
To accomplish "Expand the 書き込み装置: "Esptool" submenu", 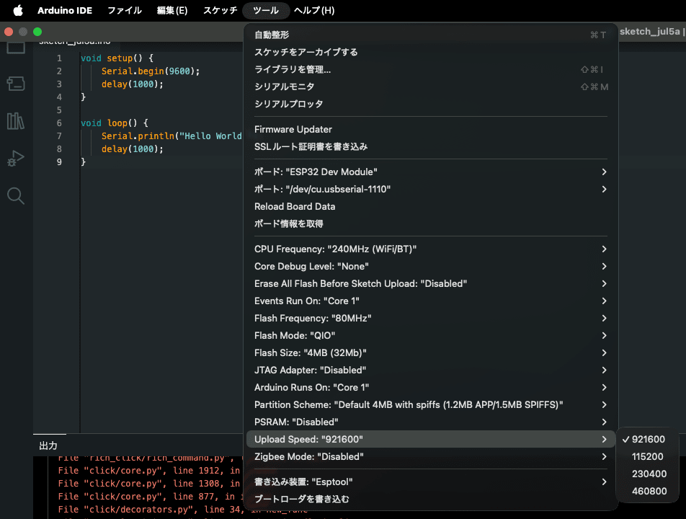I will tap(431, 482).
